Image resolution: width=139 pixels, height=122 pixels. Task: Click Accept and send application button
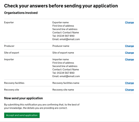(x=22, y=115)
